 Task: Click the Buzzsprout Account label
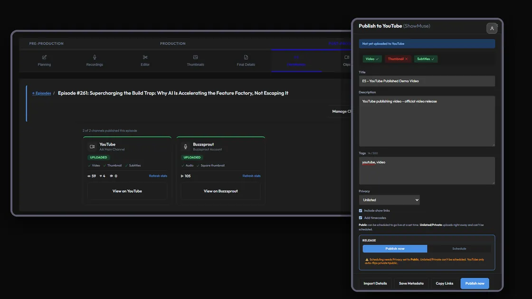207,149
